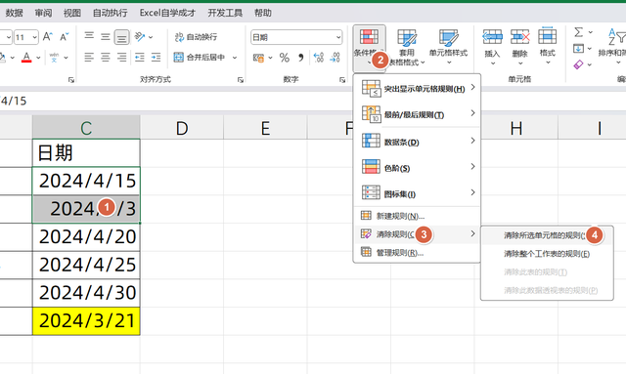Click the AutoSum sigma icon
626x374 pixels.
tap(578, 32)
